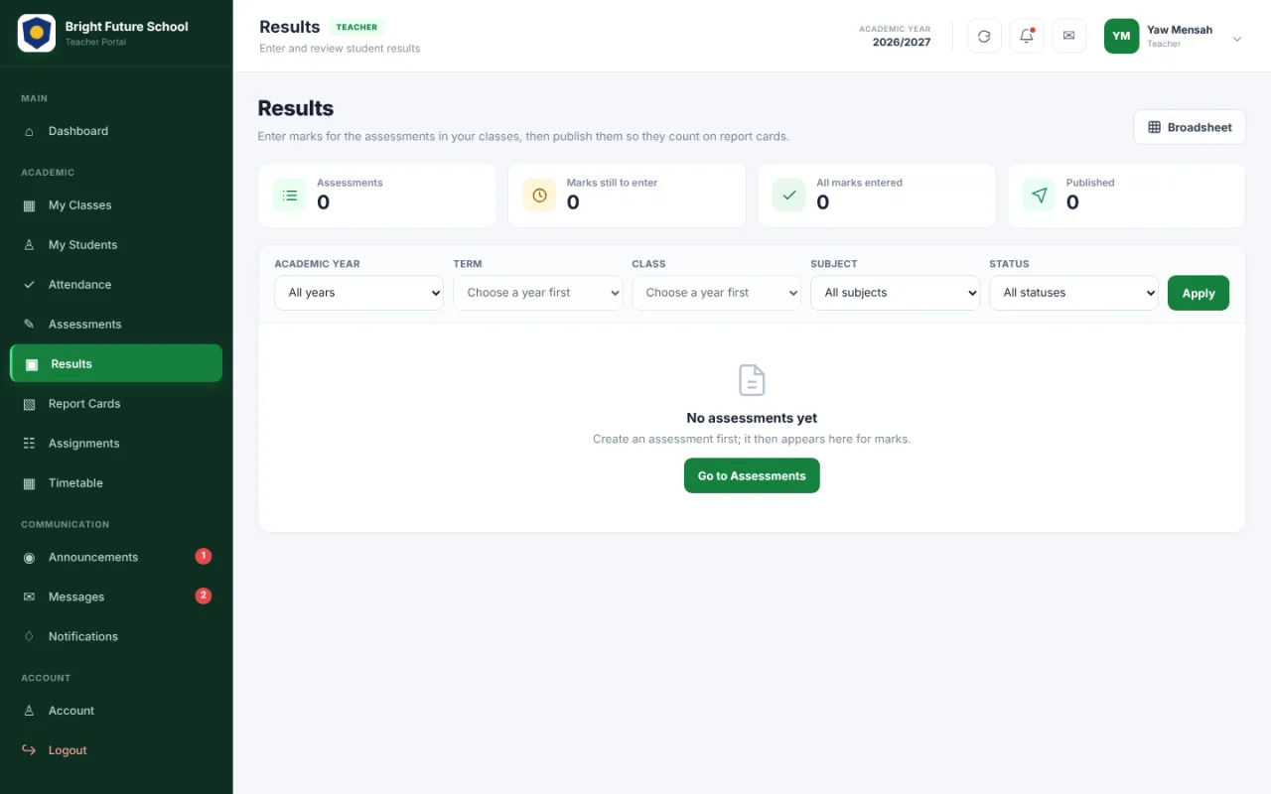
Task: Open Notifications in the sidebar
Action: point(116,637)
